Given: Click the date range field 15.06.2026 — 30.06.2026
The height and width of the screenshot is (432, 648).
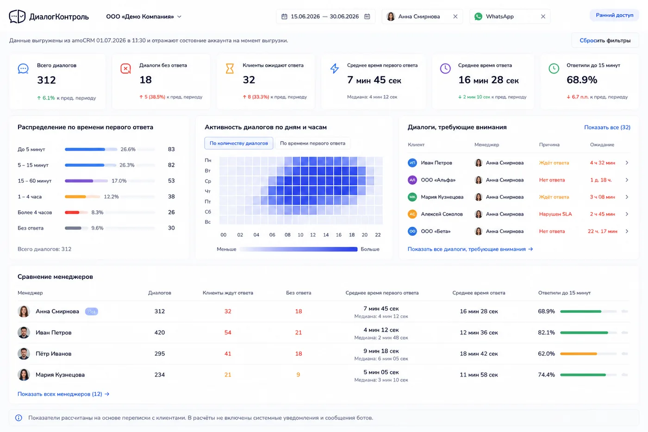Looking at the screenshot, I should click(325, 17).
